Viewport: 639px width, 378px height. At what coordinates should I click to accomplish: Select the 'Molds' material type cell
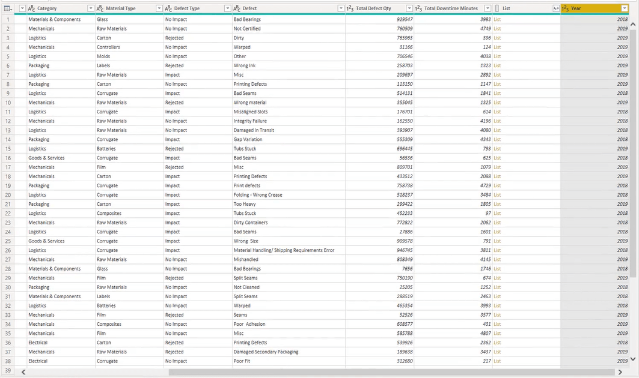pyautogui.click(x=129, y=56)
